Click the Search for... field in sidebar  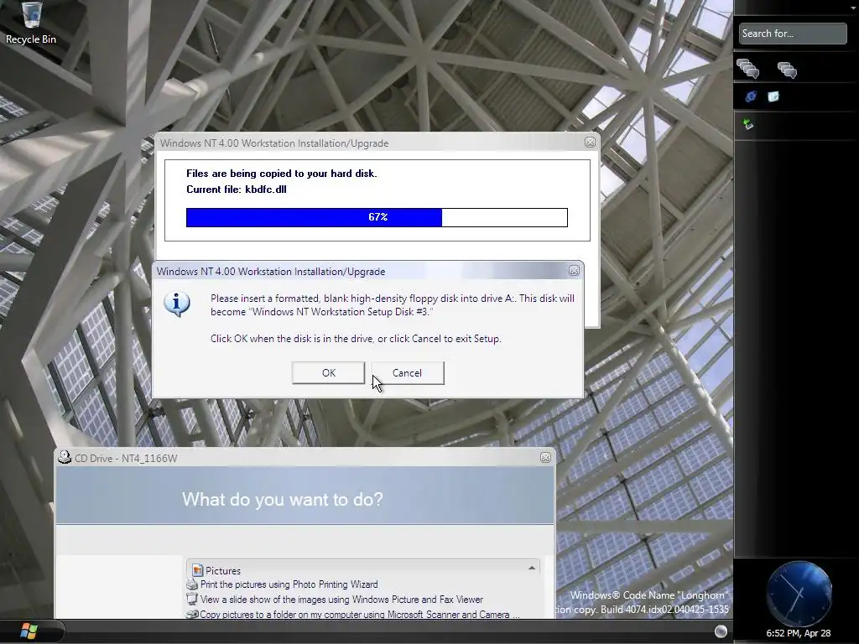tap(792, 34)
